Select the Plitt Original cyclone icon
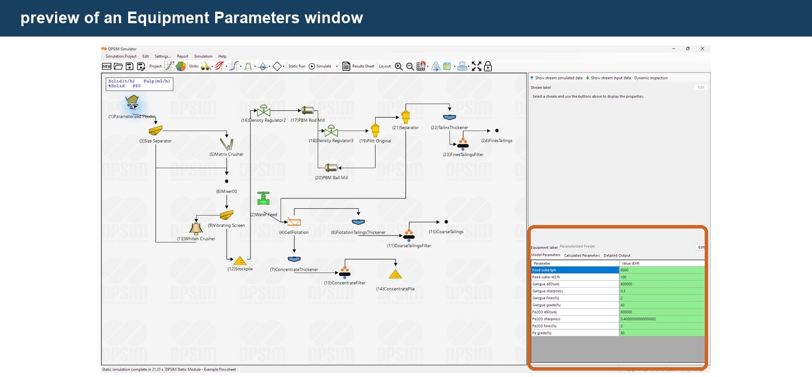The height and width of the screenshot is (377, 812). click(375, 130)
